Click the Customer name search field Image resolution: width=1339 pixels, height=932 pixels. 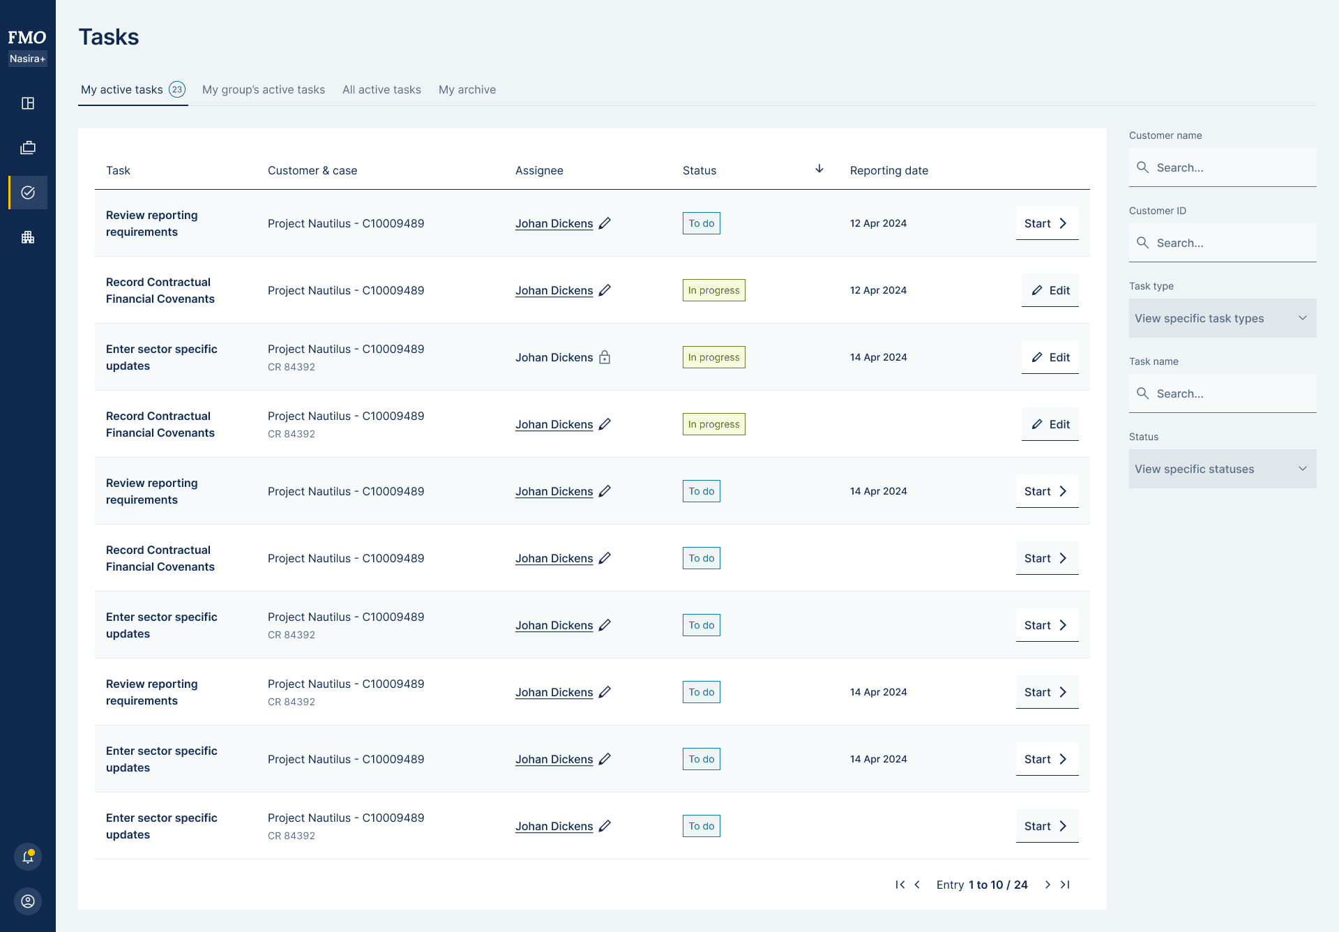1222,167
